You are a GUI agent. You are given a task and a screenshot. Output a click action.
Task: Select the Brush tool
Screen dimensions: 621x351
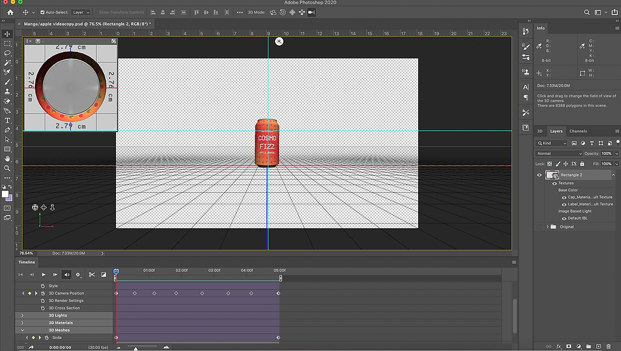point(7,82)
